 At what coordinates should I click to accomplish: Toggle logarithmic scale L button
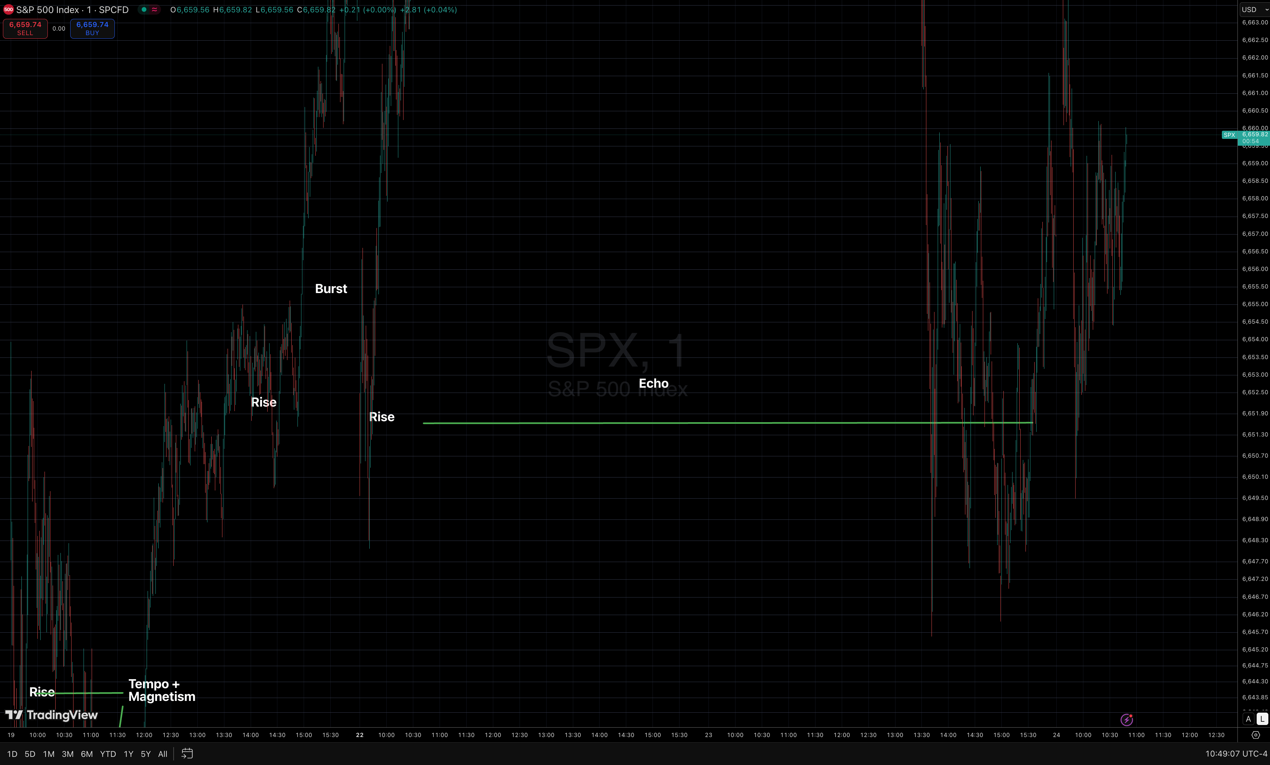(1262, 719)
